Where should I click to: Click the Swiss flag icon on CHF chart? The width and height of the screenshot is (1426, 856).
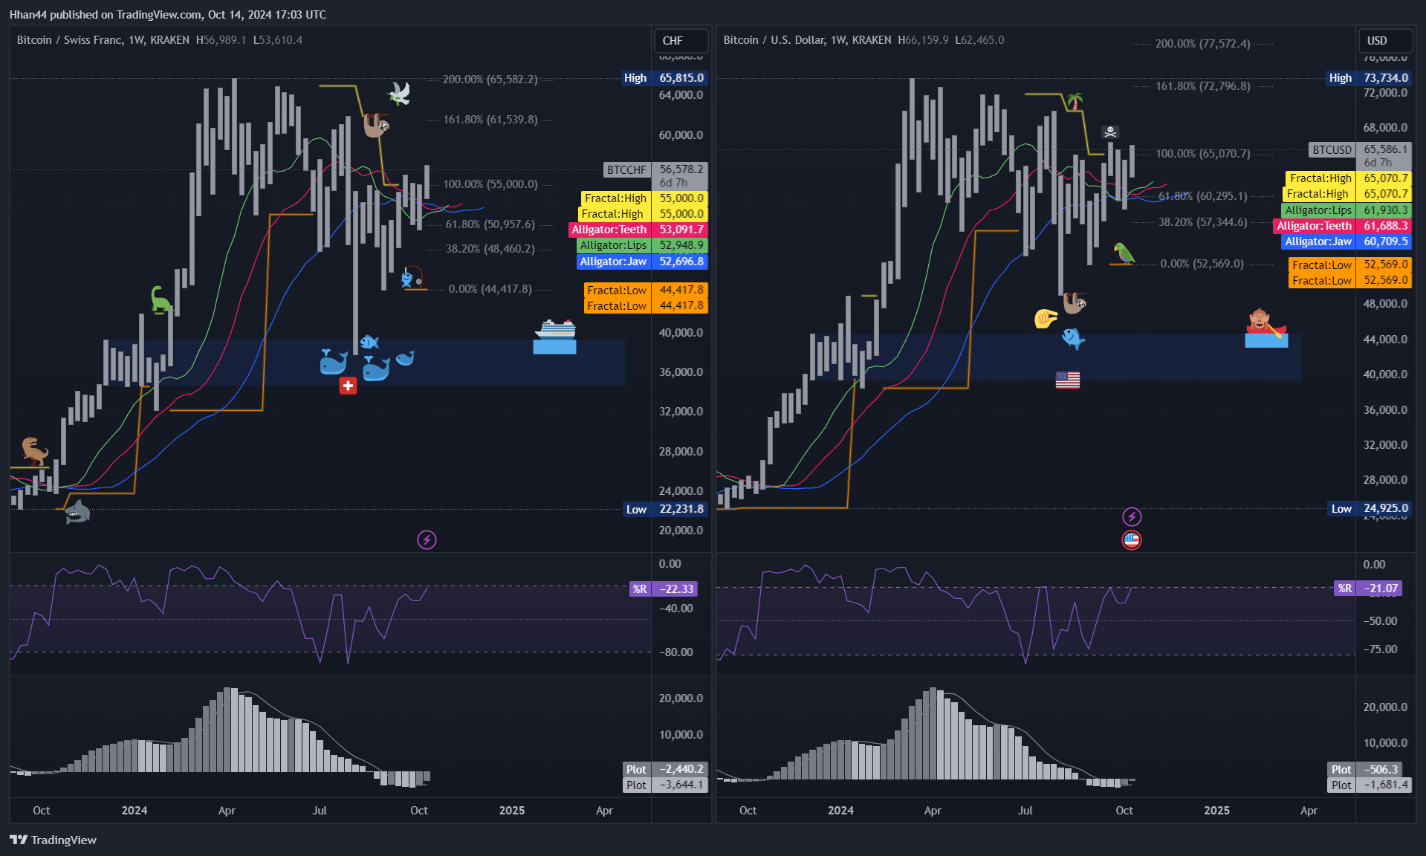click(x=348, y=386)
